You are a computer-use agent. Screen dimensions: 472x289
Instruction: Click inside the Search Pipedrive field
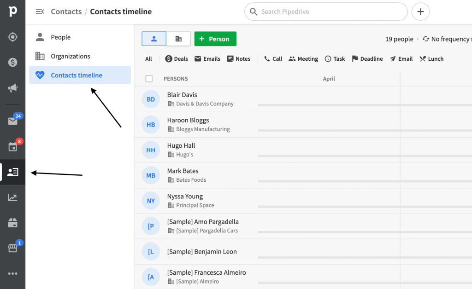click(325, 11)
